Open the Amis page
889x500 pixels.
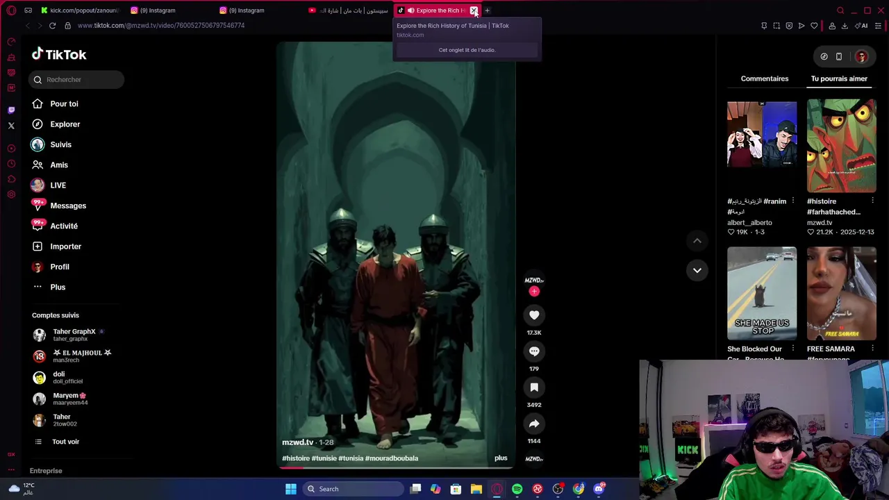click(59, 165)
